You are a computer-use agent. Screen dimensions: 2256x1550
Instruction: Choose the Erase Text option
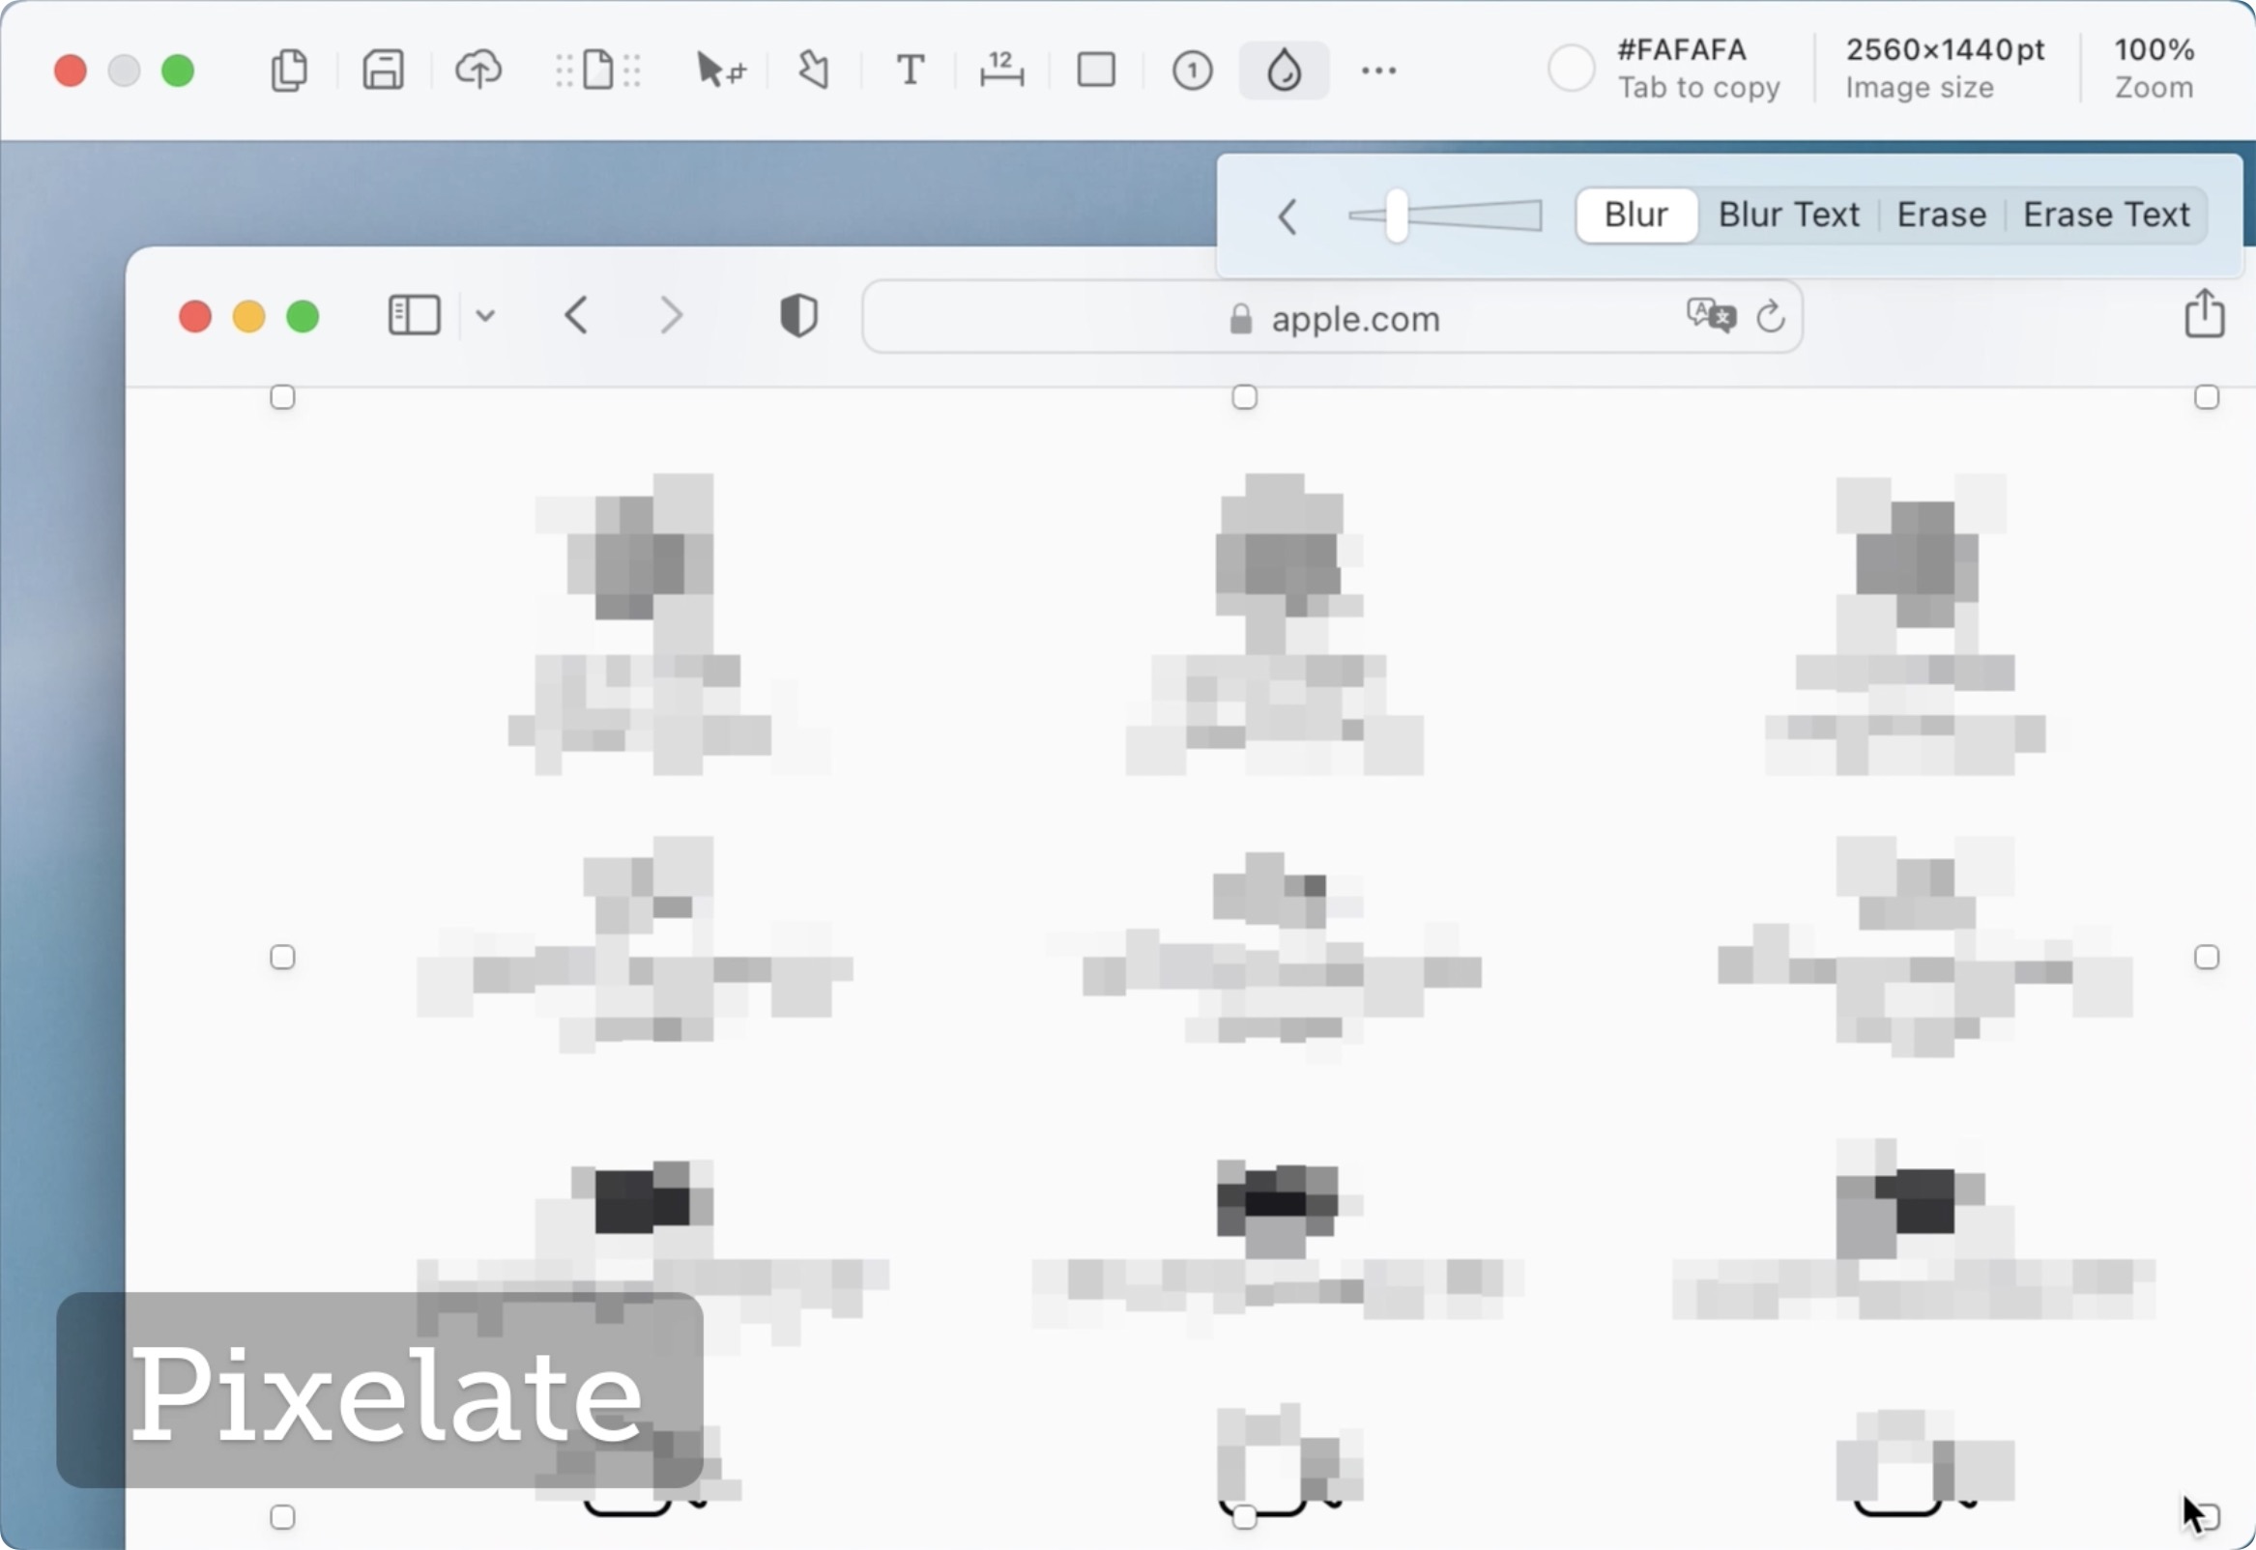[x=2105, y=215]
